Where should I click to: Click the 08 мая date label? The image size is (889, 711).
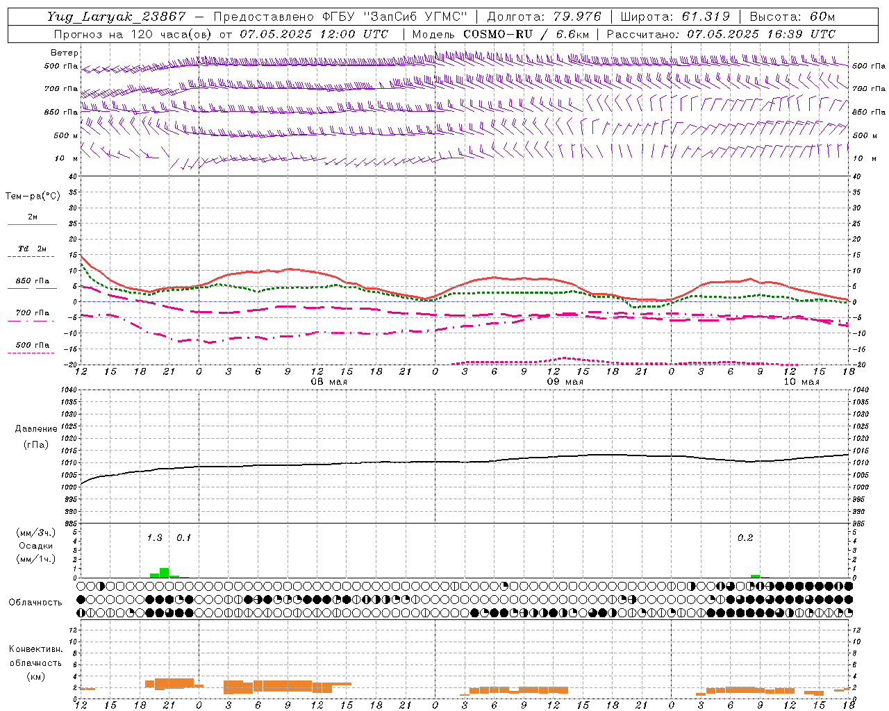(329, 382)
